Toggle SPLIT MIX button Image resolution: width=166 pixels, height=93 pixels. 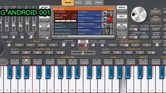pyautogui.click(x=44, y=37)
